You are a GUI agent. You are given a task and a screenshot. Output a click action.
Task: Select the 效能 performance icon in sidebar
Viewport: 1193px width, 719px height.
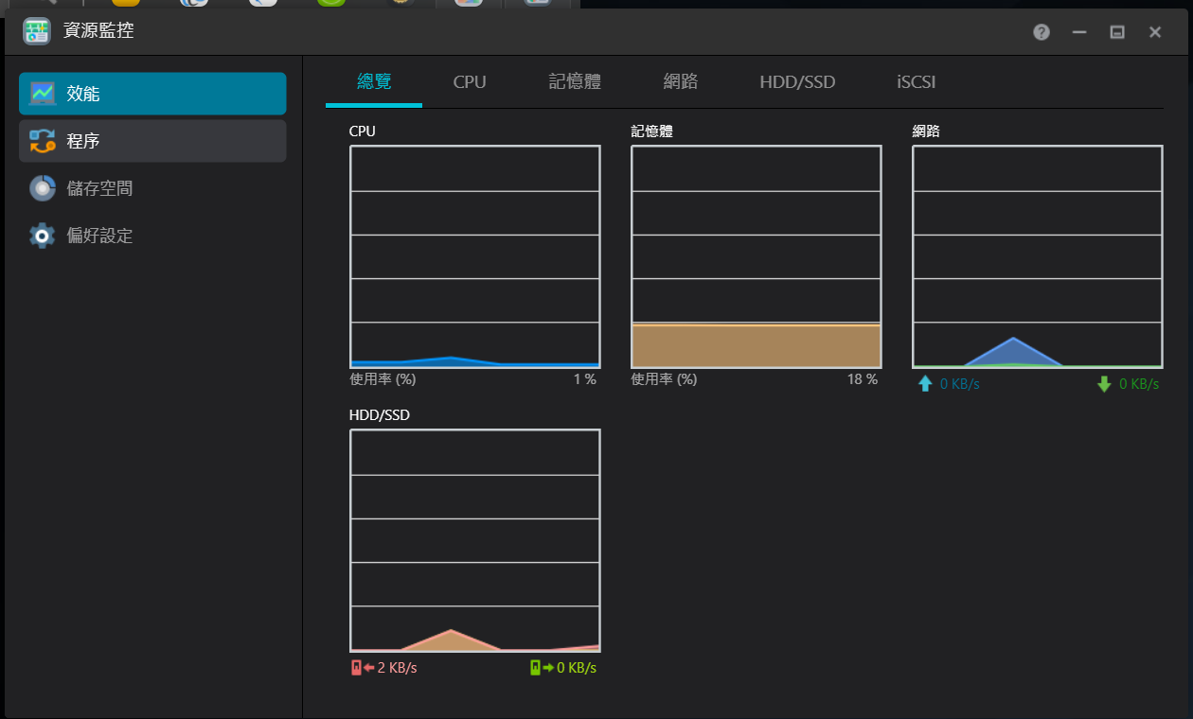(43, 94)
